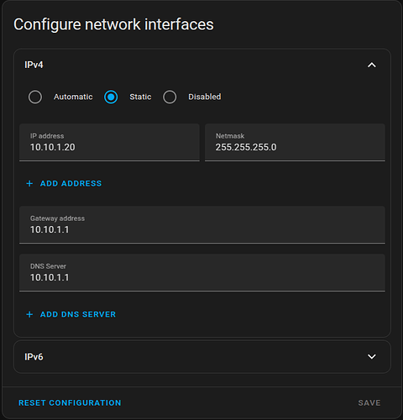Click RESET CONFIGURATION
403x420 pixels.
tap(70, 403)
